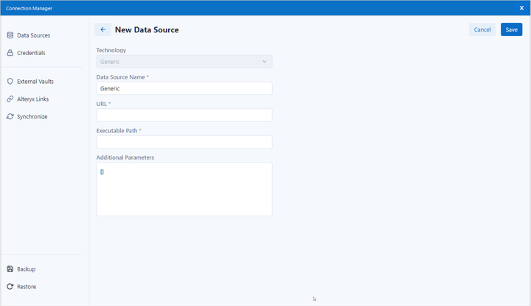Screen dimensions: 531x306
Task: Cancel the new data source
Action: click(482, 29)
